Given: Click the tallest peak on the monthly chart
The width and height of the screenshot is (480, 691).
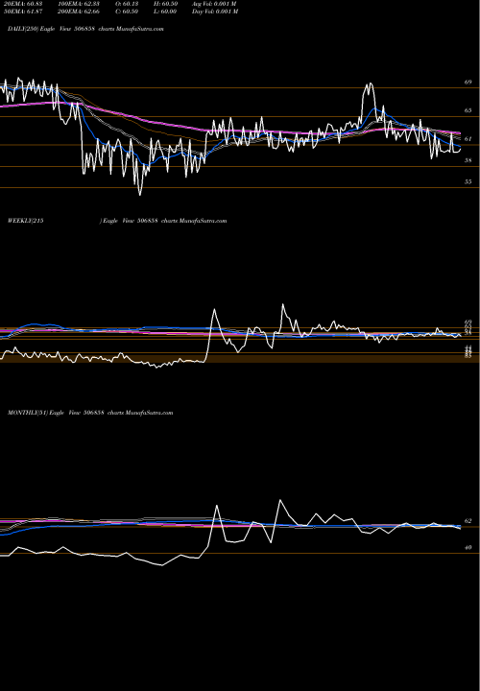Looking at the screenshot, I should click(280, 500).
